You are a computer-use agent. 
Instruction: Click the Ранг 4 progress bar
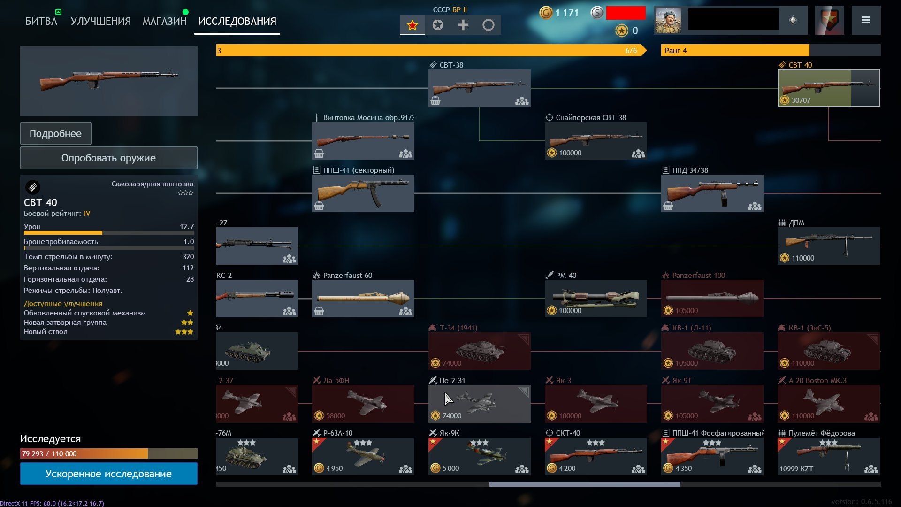pyautogui.click(x=771, y=50)
